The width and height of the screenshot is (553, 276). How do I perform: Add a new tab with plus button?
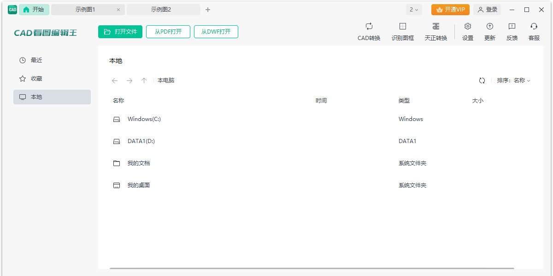pyautogui.click(x=208, y=10)
